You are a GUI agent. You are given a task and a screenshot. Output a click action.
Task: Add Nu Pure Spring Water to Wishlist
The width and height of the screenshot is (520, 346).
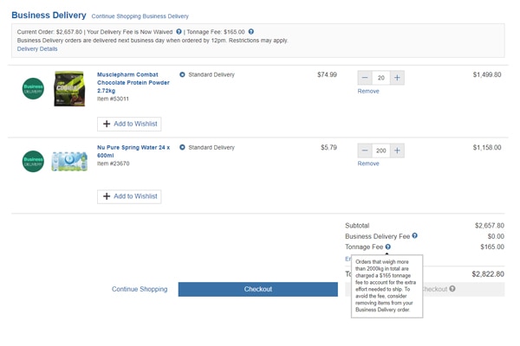pyautogui.click(x=129, y=196)
